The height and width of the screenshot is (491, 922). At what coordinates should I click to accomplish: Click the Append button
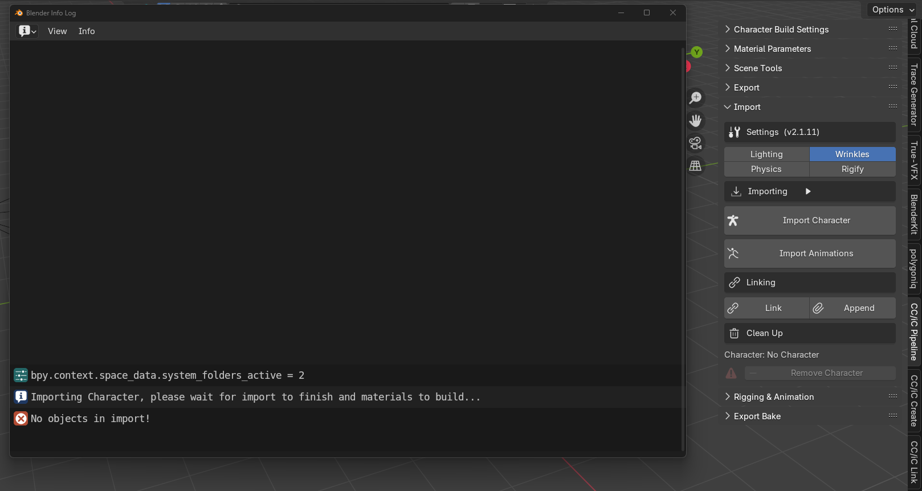tap(852, 308)
